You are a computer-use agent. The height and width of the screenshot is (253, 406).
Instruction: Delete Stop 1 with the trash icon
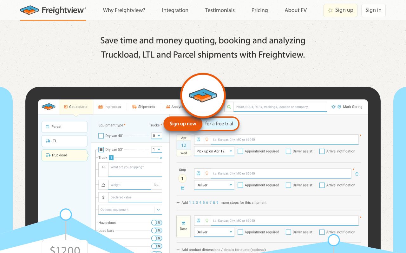357,174
